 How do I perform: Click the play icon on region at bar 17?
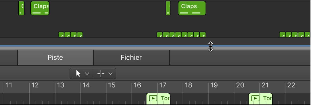(153, 98)
